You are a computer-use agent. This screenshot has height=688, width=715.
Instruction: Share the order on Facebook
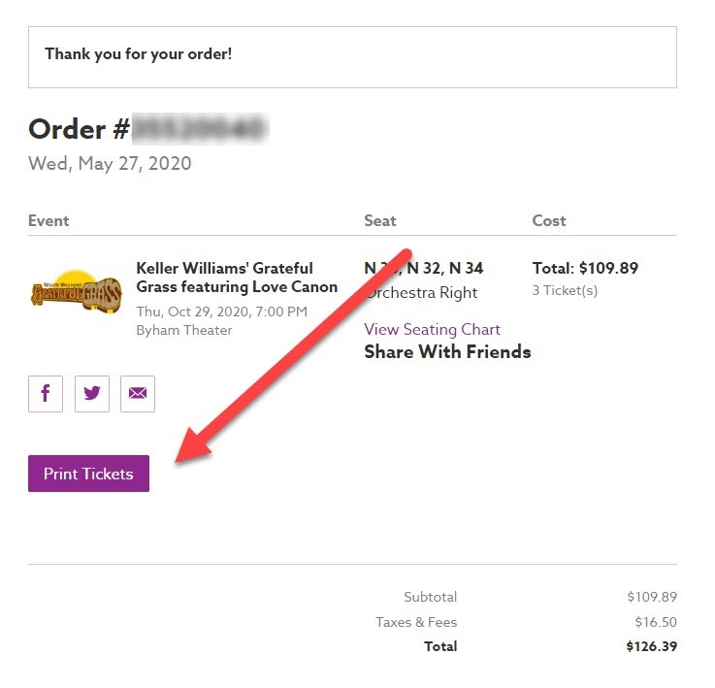46,394
